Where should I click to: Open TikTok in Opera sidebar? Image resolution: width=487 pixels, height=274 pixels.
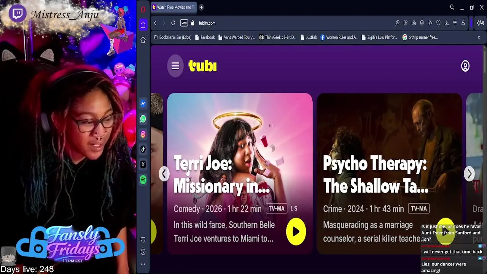point(143,149)
